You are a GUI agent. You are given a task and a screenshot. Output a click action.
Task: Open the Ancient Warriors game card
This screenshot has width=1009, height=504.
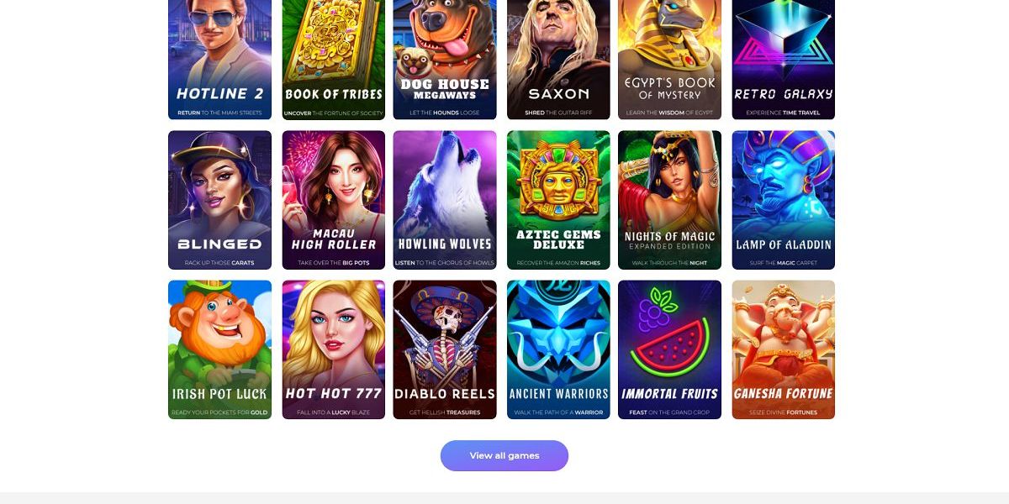tap(558, 349)
